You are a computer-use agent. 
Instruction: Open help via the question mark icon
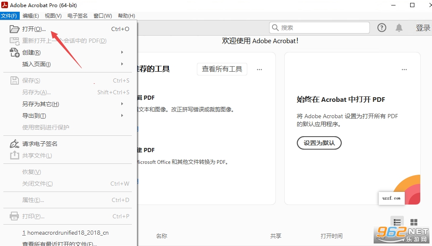(382, 28)
